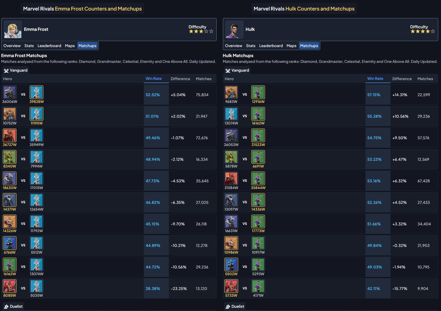Select Hulk's Matchups tab
This screenshot has height=311, width=441.
309,46
